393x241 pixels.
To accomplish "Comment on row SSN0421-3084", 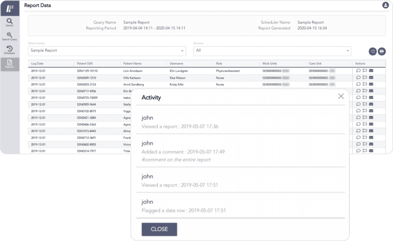I will point(359,118).
